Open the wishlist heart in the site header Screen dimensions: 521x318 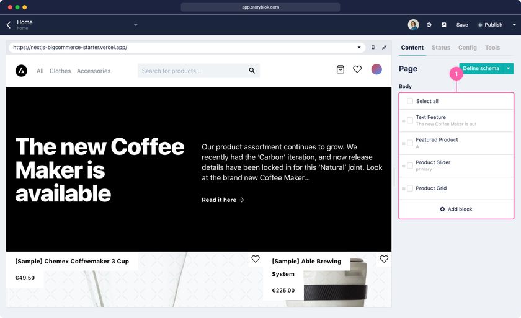357,69
